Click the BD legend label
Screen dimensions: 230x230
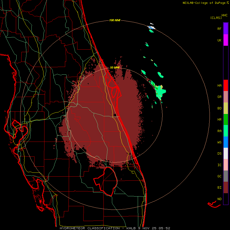pyautogui.click(x=219, y=108)
